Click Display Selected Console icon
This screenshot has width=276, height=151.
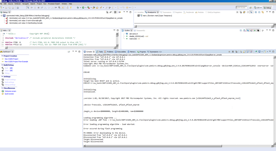pos(259,52)
